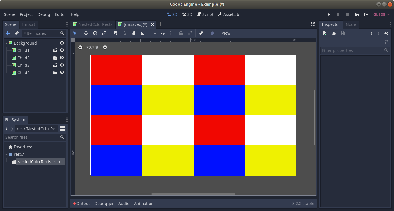The height and width of the screenshot is (211, 394).
Task: Open Inspector object properties tools icon
Action: [x=386, y=42]
